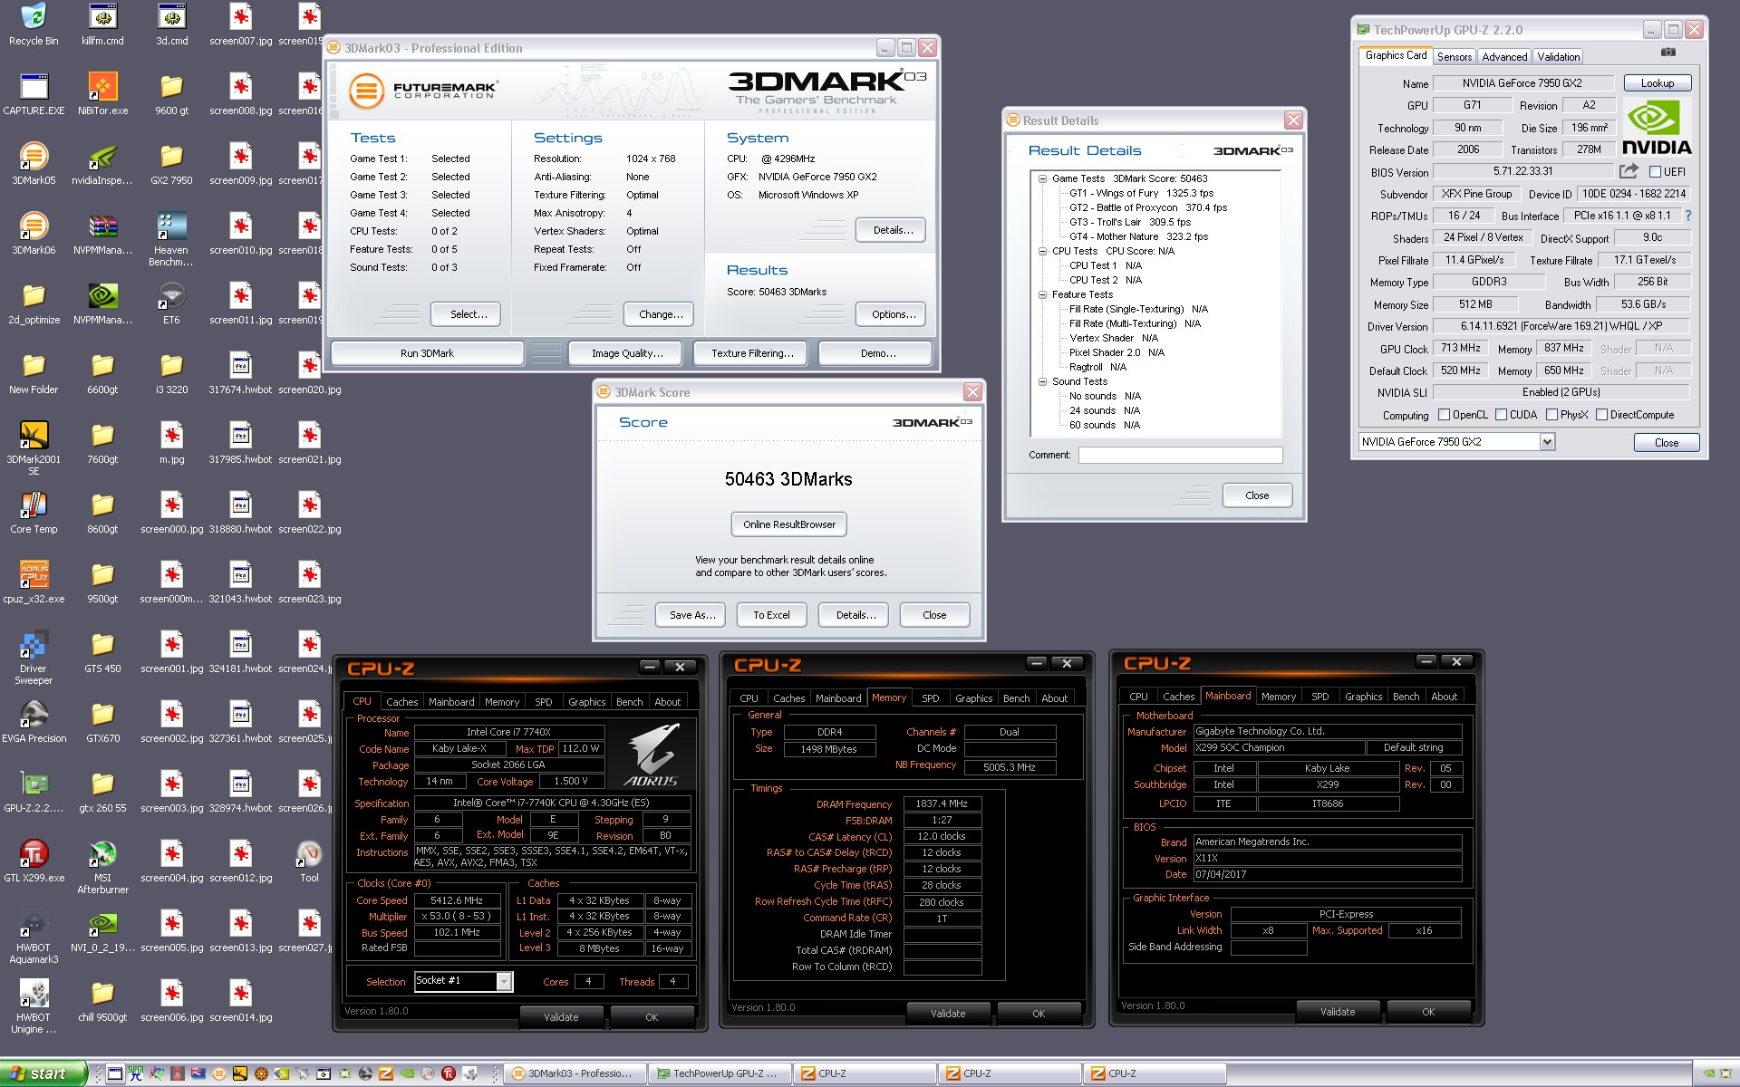The image size is (1740, 1087).
Task: Click Run 3DMark button
Action: 427,353
